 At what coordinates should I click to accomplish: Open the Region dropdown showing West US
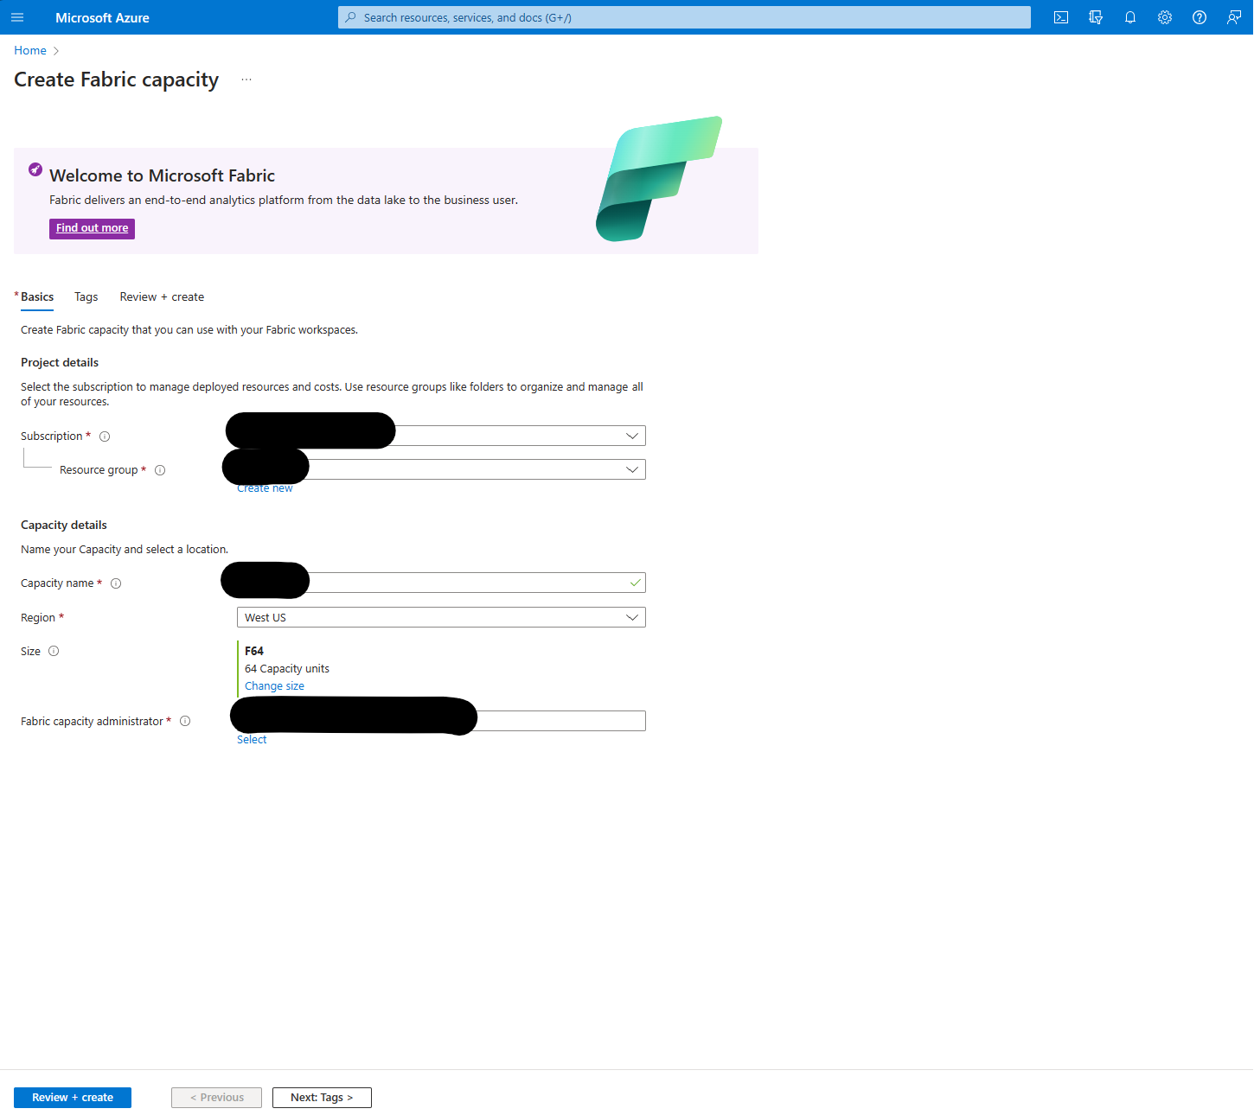coord(441,617)
